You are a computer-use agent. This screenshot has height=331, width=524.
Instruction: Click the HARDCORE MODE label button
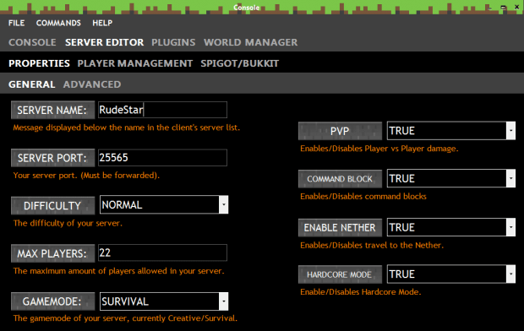(340, 274)
